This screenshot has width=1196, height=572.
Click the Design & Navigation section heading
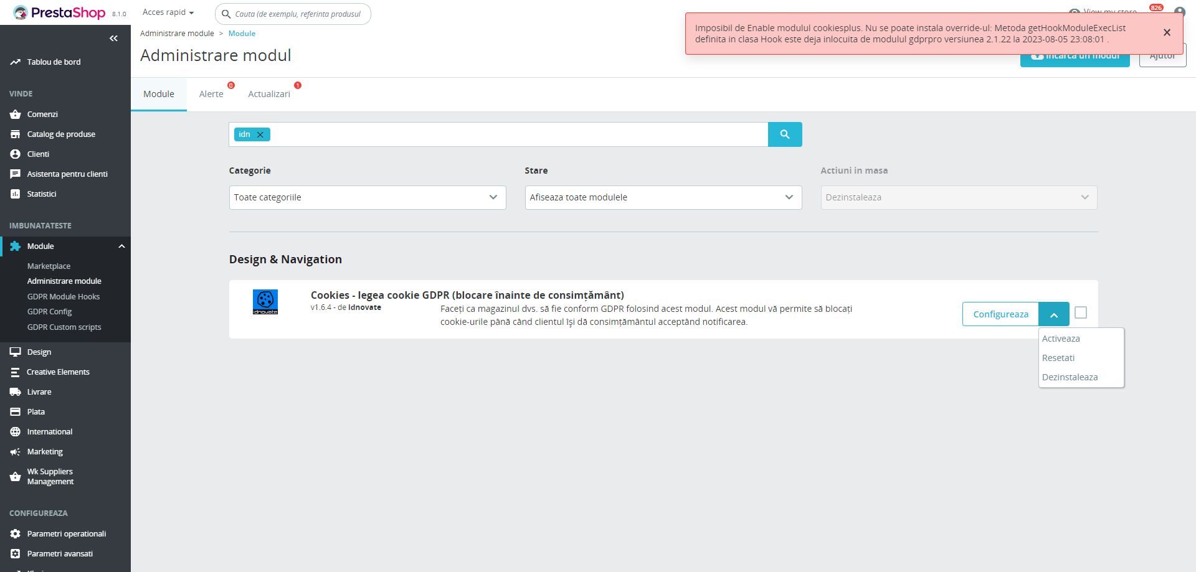[x=285, y=260]
